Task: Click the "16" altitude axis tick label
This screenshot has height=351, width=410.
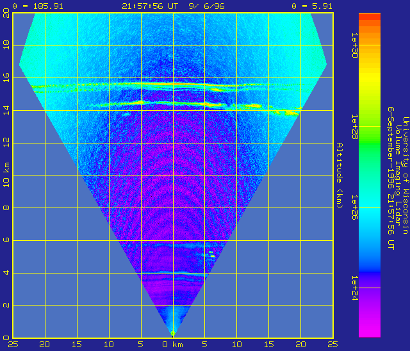Action: [6, 77]
